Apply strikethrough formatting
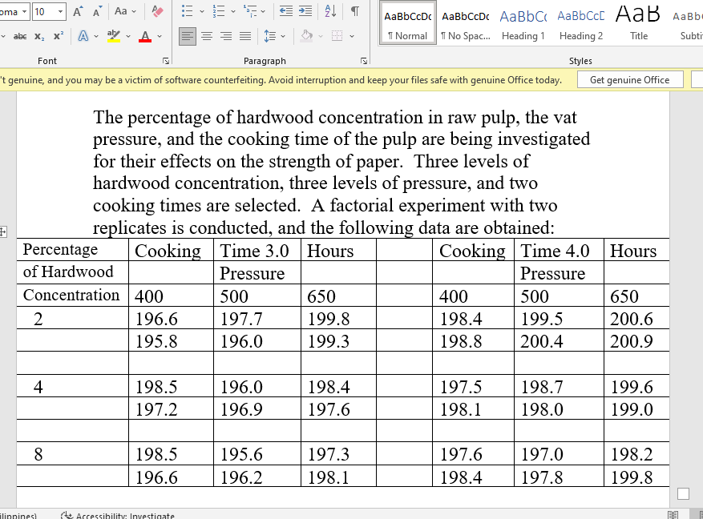Image resolution: width=703 pixels, height=519 pixels. [x=20, y=36]
